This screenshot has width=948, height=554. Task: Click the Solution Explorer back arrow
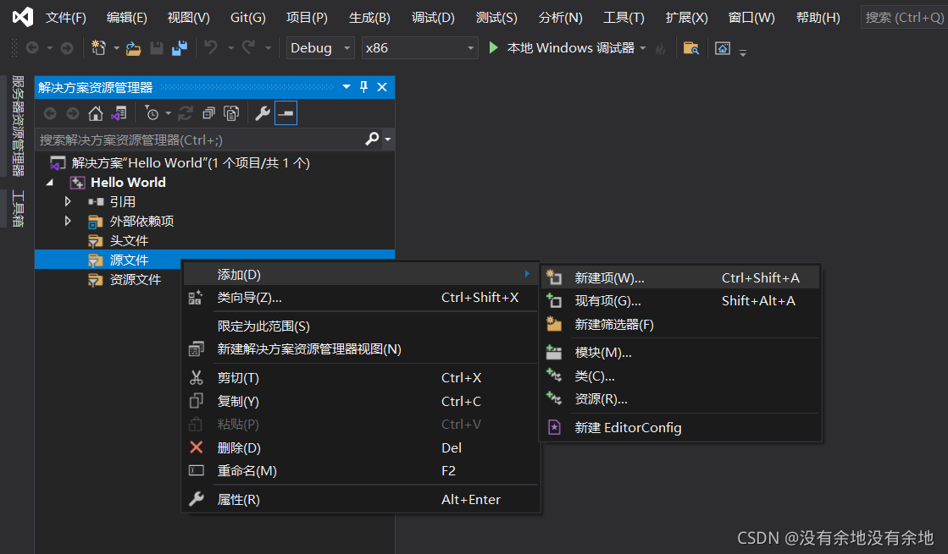pyautogui.click(x=50, y=113)
